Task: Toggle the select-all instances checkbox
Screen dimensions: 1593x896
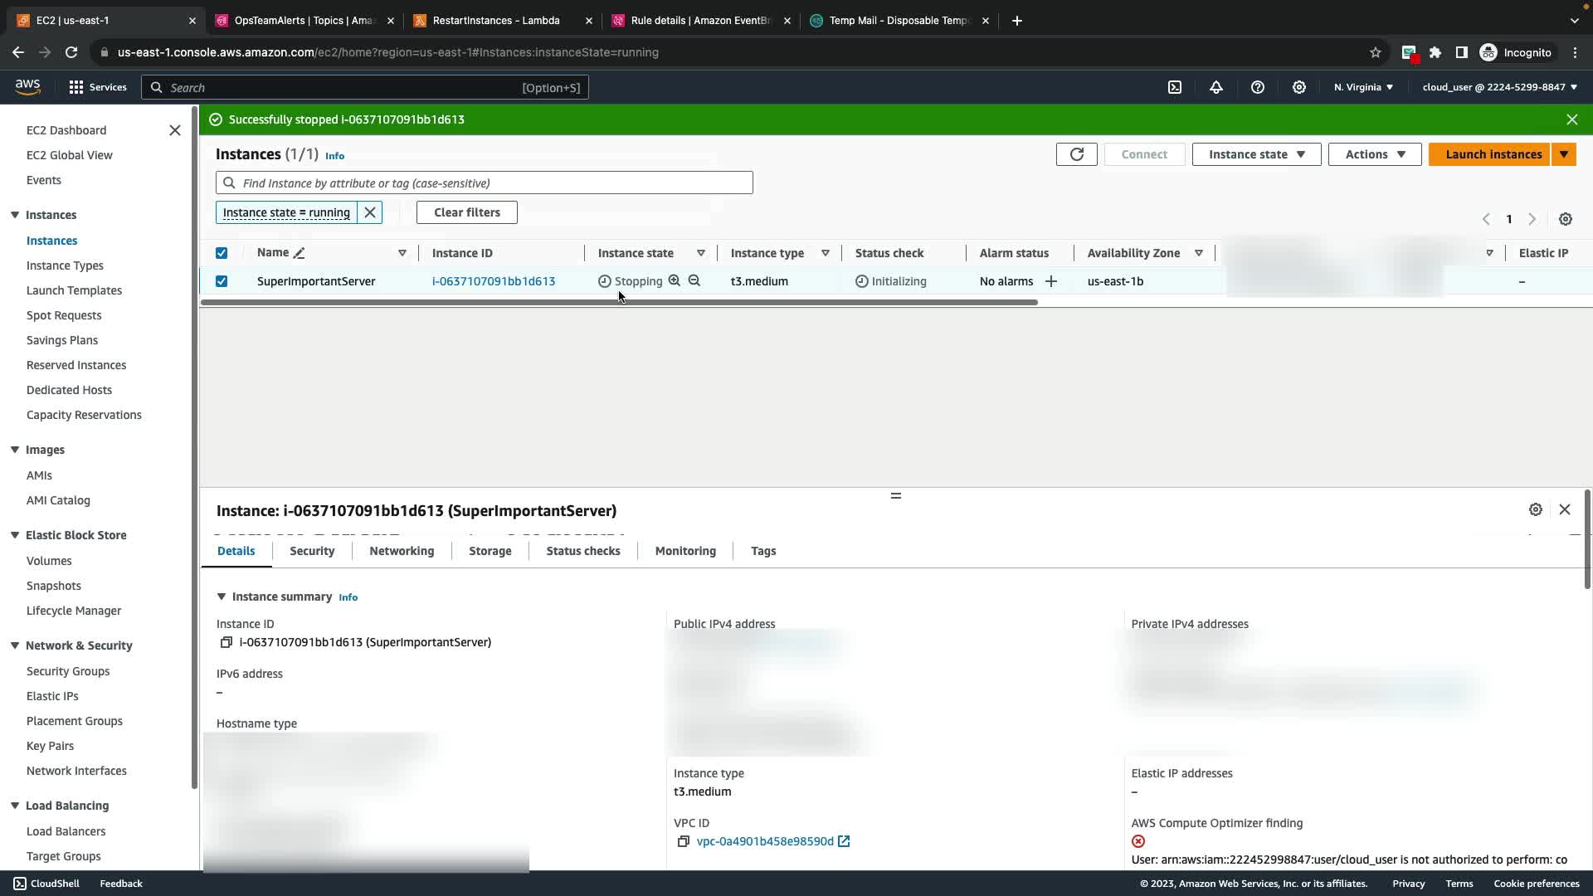Action: tap(222, 253)
